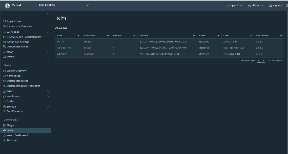The width and height of the screenshot is (288, 154).
Task: Switch the mgmt cluster context selector
Action: coord(276,6)
